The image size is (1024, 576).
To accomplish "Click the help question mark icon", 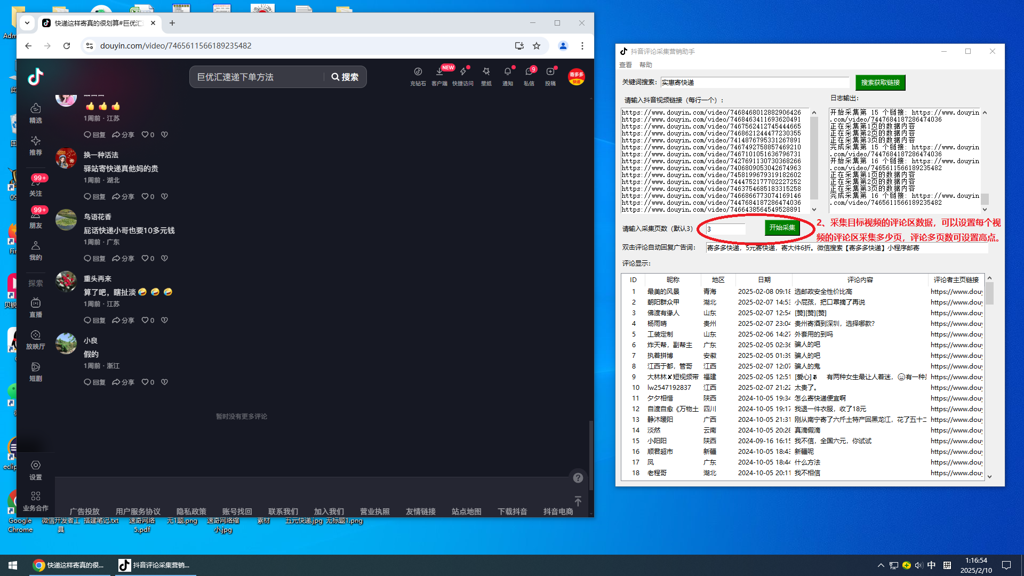I will pyautogui.click(x=578, y=478).
